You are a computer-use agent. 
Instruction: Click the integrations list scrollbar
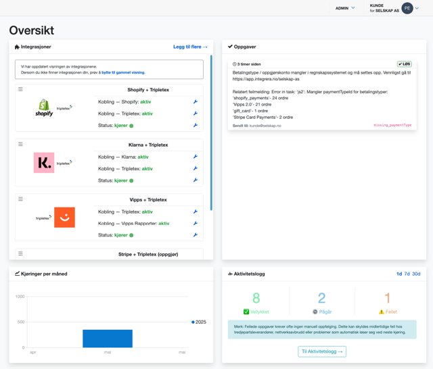[211, 132]
